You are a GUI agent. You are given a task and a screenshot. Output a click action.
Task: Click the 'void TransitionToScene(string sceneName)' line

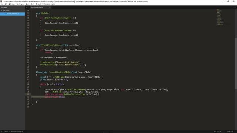[x=58, y=45]
